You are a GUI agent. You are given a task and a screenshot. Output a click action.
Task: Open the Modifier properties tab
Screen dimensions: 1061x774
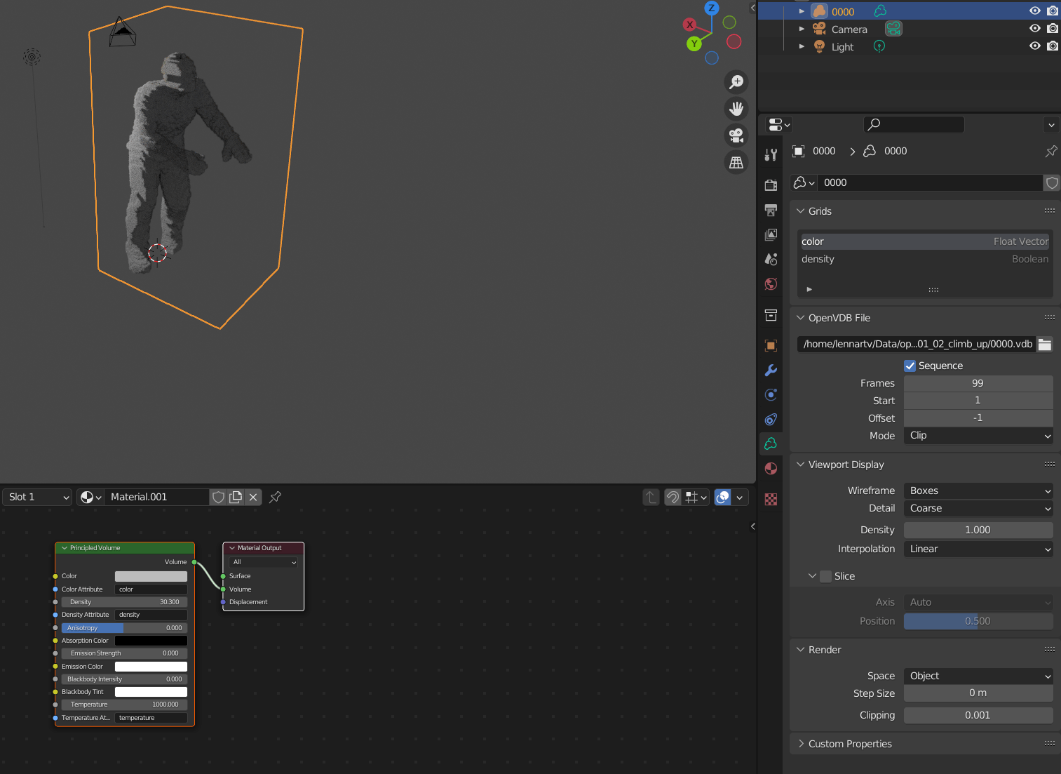tap(771, 370)
